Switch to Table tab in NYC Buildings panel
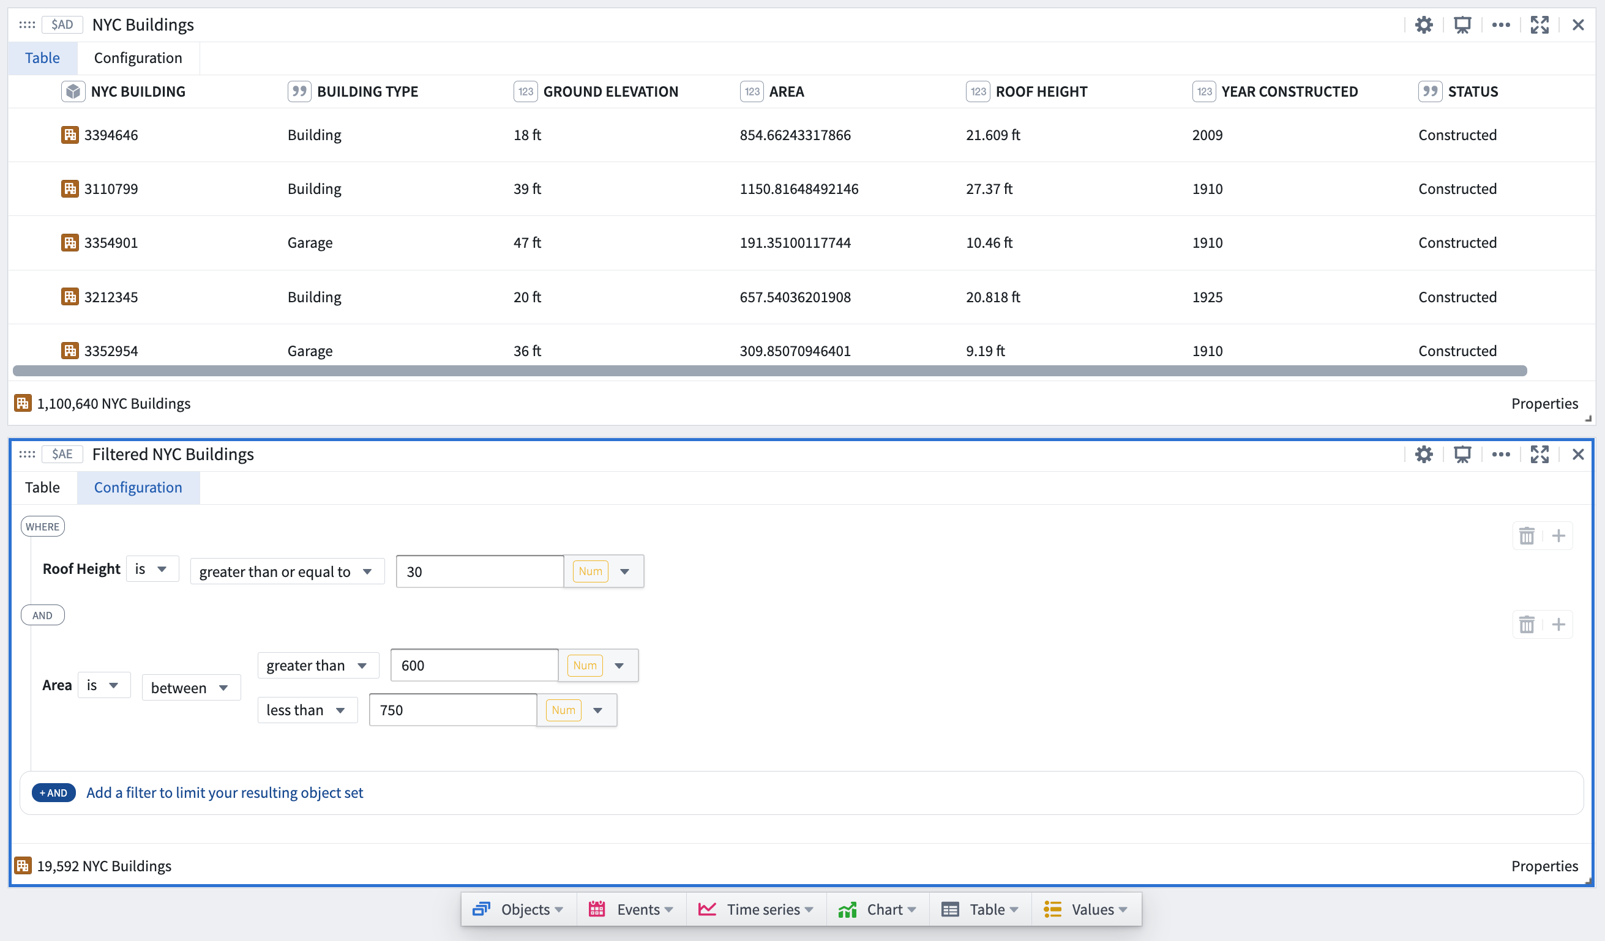This screenshot has height=941, width=1605. [43, 58]
